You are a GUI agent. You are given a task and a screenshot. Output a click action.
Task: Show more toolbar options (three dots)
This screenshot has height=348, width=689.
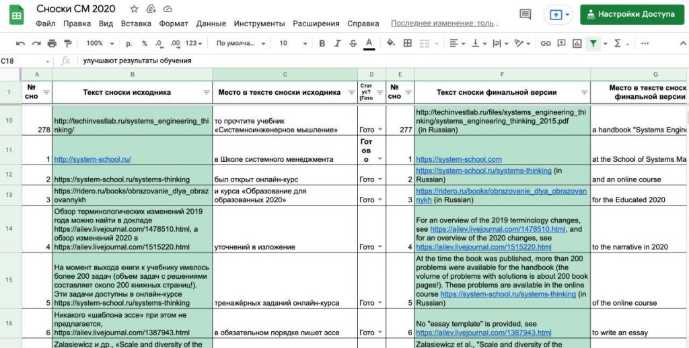tap(645, 44)
